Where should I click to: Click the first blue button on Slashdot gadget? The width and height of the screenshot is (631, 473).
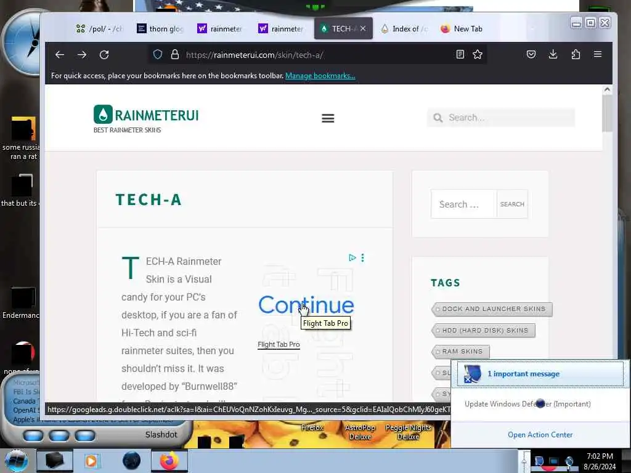(x=33, y=435)
